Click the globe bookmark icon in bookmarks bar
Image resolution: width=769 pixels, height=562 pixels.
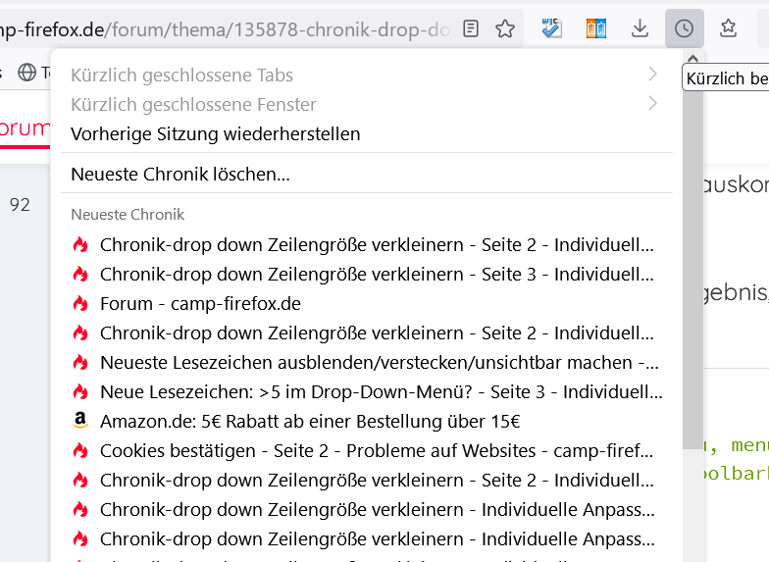point(26,72)
